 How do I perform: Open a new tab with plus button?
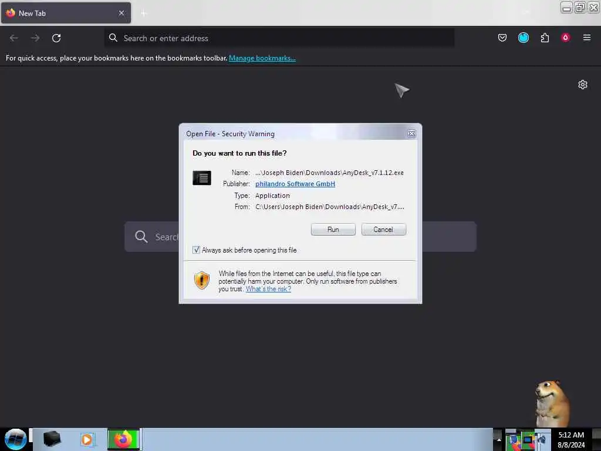pos(144,14)
